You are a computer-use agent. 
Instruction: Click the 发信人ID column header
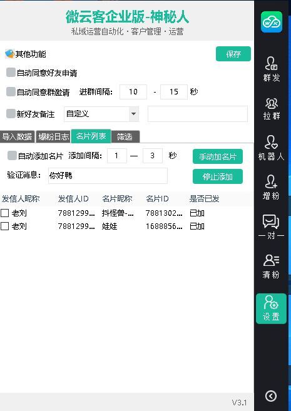pos(73,199)
